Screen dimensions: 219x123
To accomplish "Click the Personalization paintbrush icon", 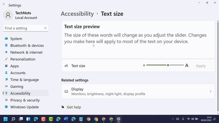I will (x=6, y=59).
